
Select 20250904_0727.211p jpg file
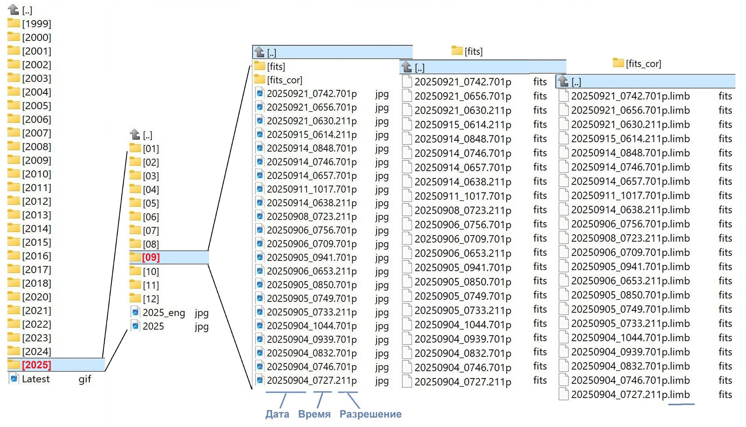click(x=311, y=381)
